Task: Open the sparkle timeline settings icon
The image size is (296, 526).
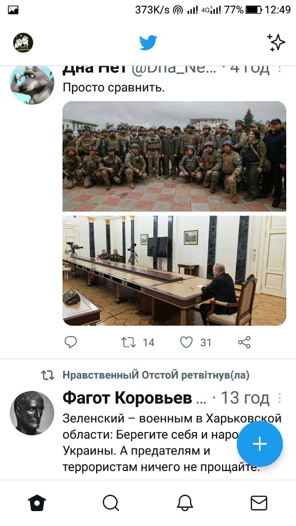Action: click(276, 43)
